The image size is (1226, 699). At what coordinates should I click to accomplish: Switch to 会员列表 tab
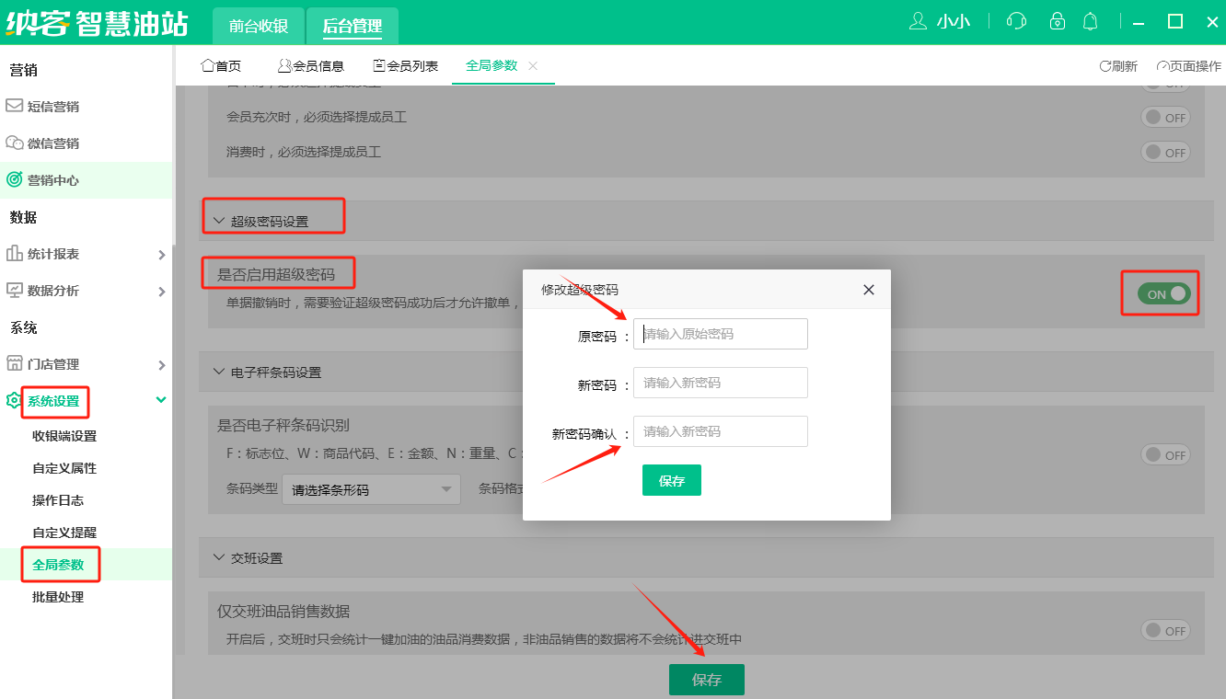(x=405, y=66)
